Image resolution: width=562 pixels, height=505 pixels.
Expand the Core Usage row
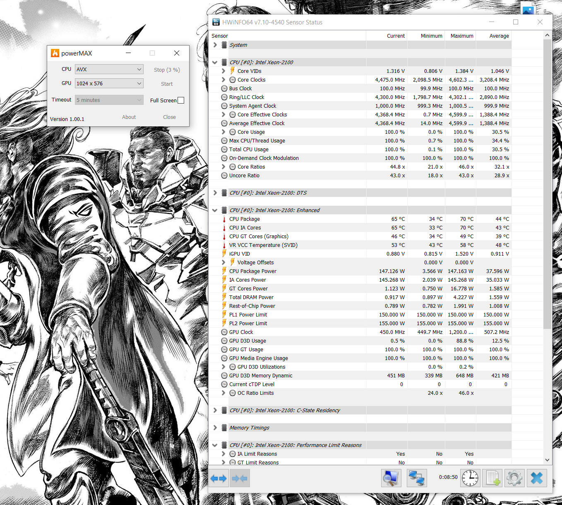click(x=223, y=132)
